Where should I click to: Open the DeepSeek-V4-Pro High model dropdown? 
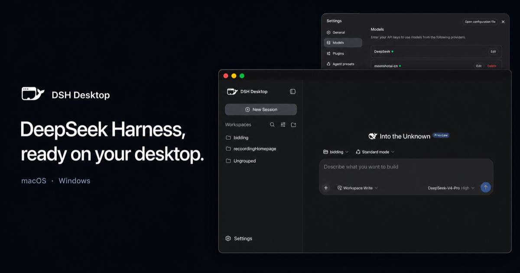tap(451, 188)
